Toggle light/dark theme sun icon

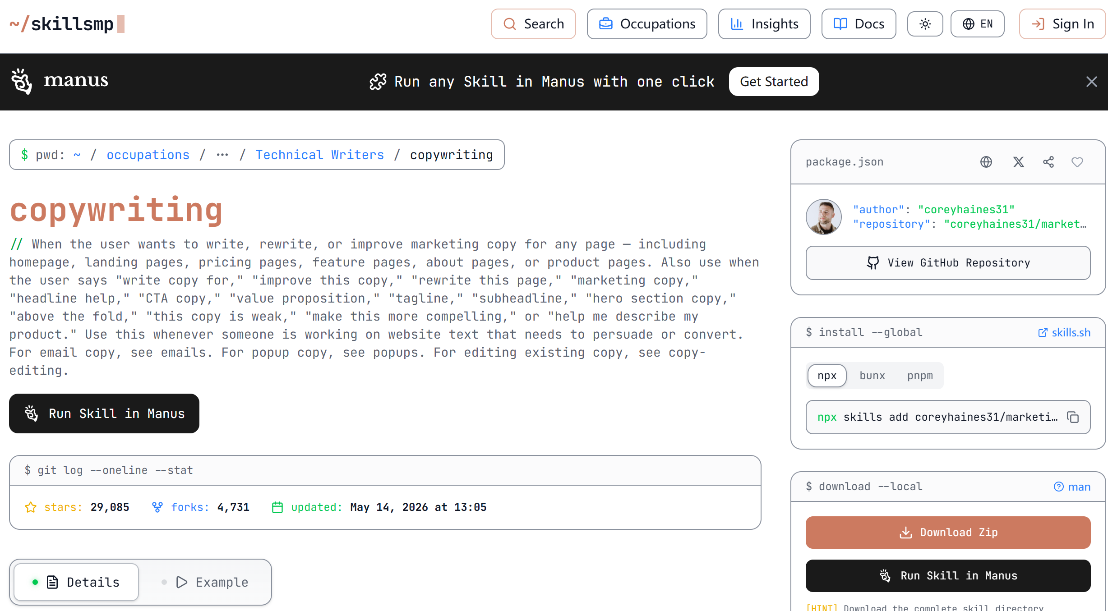925,24
